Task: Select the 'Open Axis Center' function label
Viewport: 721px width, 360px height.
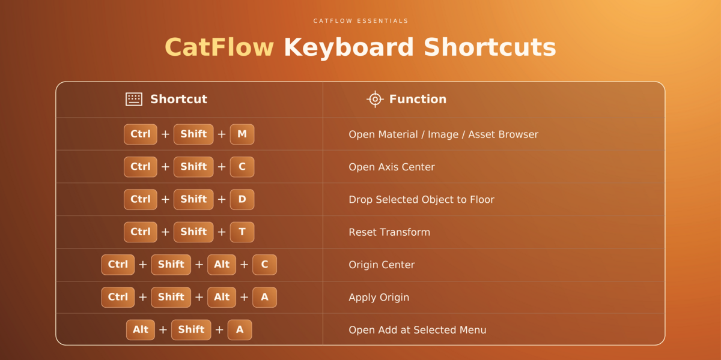Action: (392, 167)
